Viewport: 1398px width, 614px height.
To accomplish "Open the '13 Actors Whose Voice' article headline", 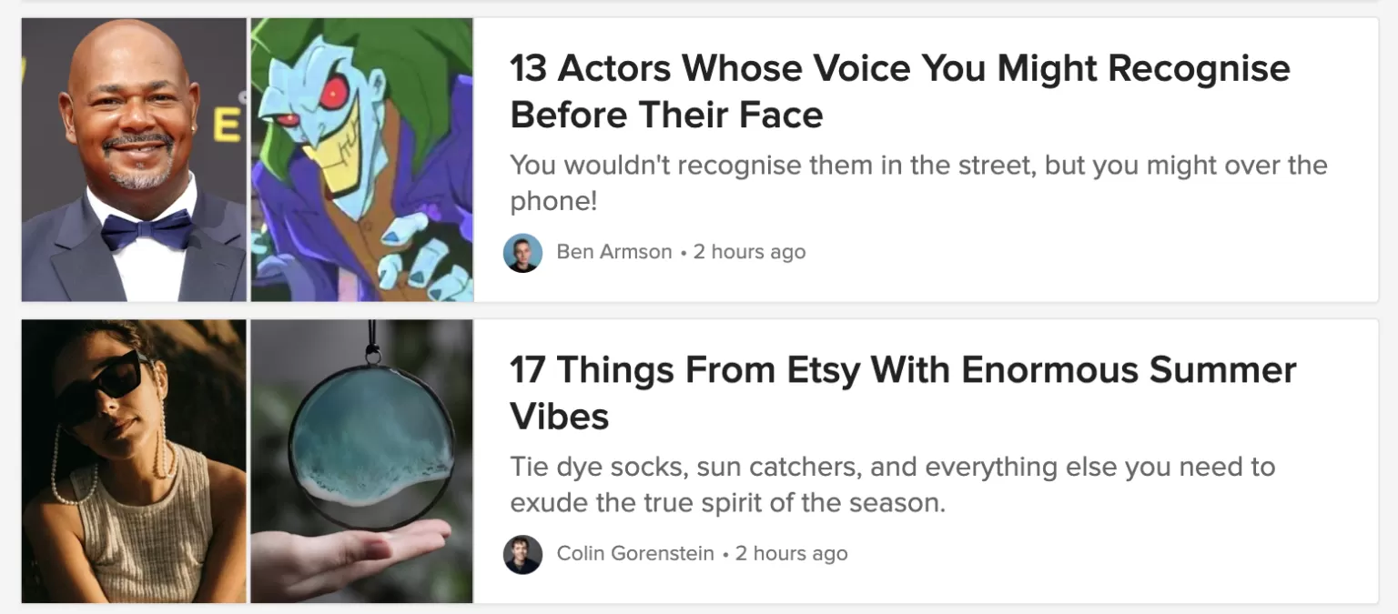I will click(899, 91).
